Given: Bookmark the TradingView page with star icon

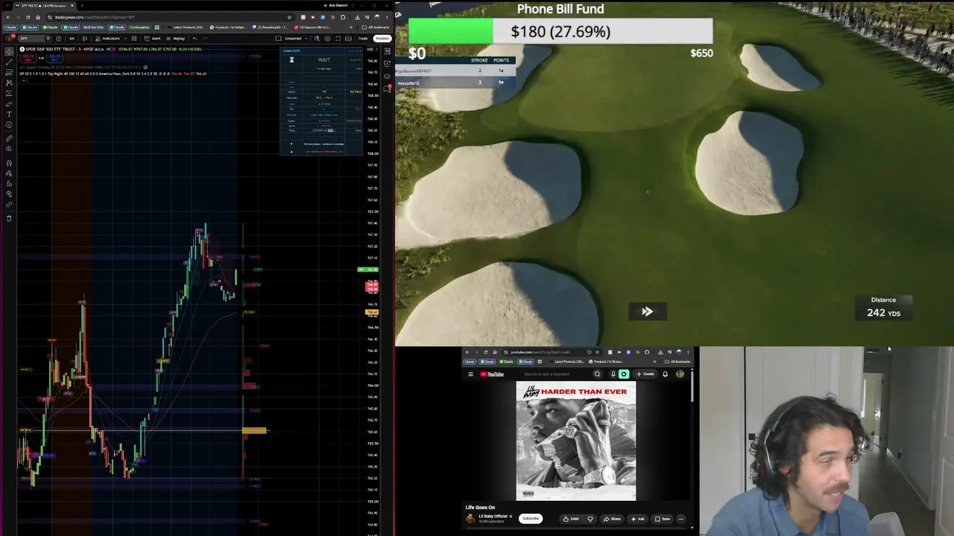Looking at the screenshot, I should pos(290,17).
